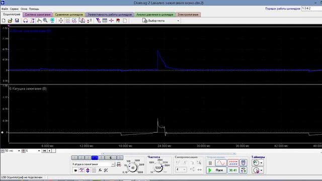The height and width of the screenshot is (181, 322).
Task: Open the Помощь menu
Action: point(34,9)
